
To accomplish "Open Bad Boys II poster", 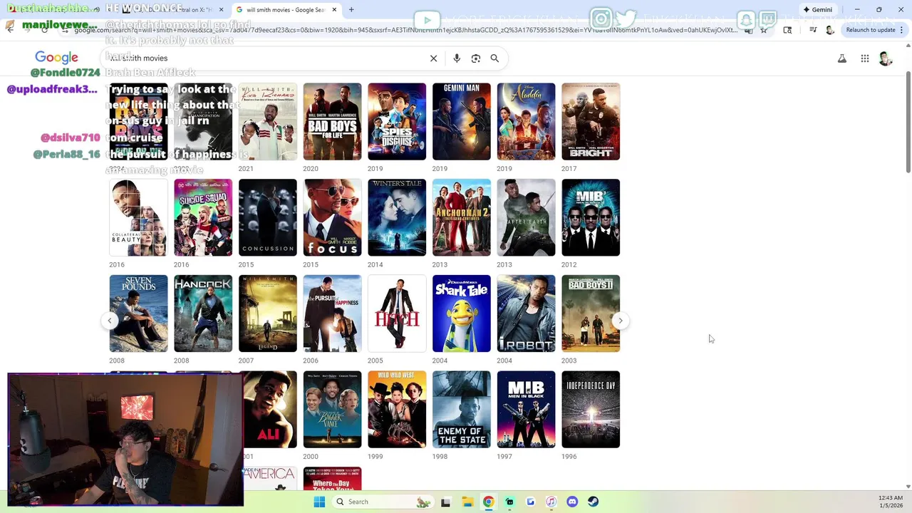I will click(591, 313).
